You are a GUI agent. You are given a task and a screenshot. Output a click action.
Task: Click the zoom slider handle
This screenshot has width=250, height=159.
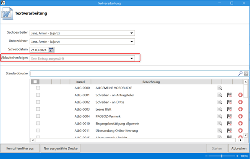click(x=222, y=156)
